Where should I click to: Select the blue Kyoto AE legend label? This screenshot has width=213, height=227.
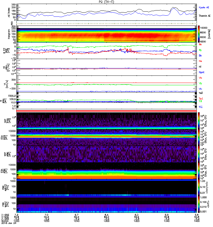click(x=204, y=7)
